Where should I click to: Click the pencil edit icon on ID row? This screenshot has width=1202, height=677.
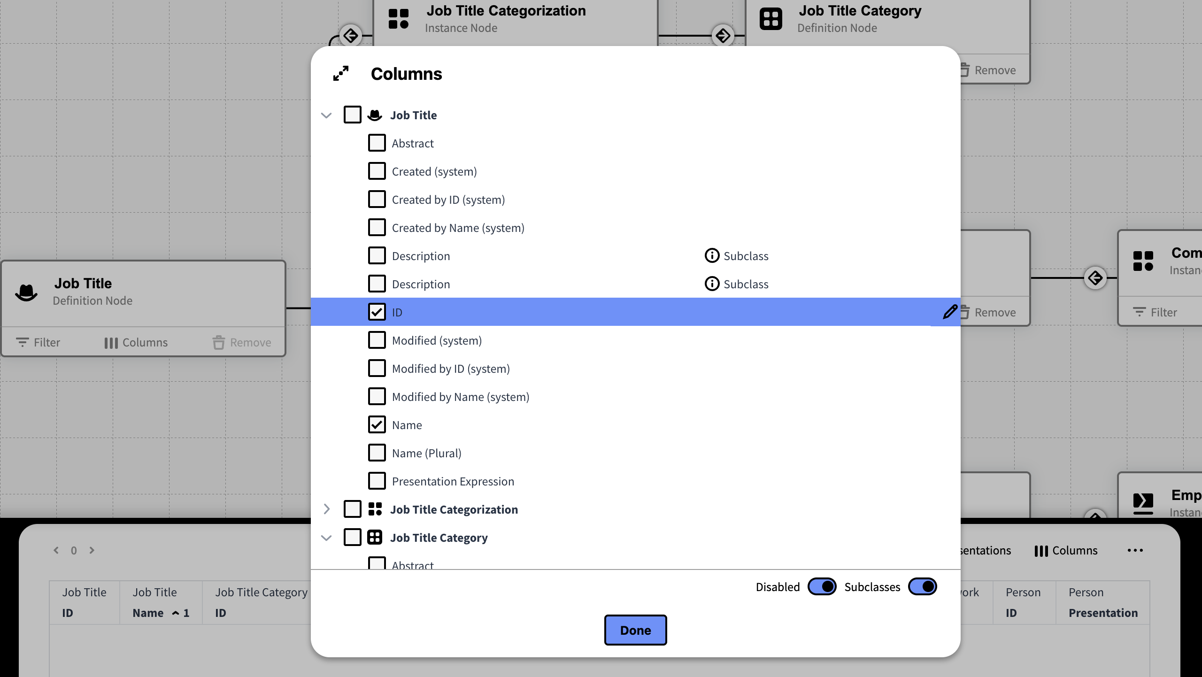pos(949,312)
